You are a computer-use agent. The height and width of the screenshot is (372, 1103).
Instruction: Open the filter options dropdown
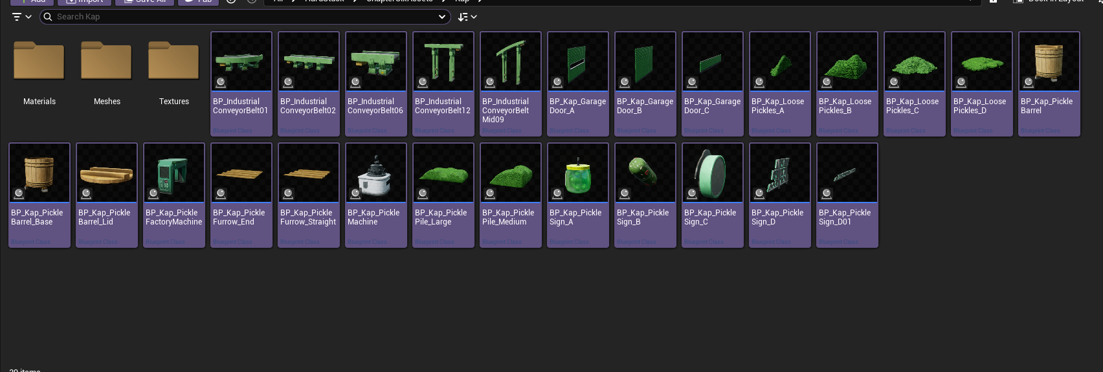pyautogui.click(x=22, y=17)
